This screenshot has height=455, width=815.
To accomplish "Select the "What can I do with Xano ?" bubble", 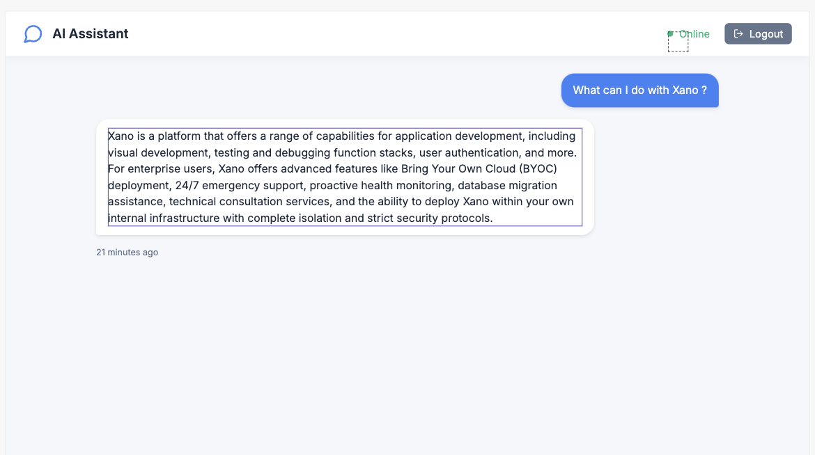I will coord(639,90).
